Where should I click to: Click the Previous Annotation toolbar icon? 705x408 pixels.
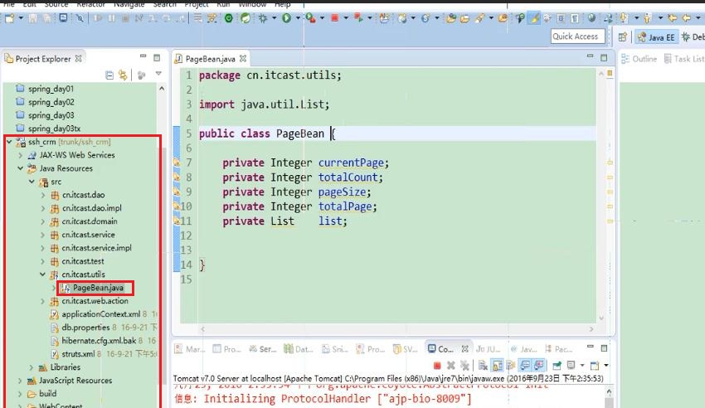tap(647, 18)
